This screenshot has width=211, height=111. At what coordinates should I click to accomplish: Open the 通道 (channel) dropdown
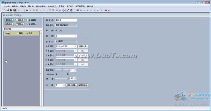tap(76, 36)
